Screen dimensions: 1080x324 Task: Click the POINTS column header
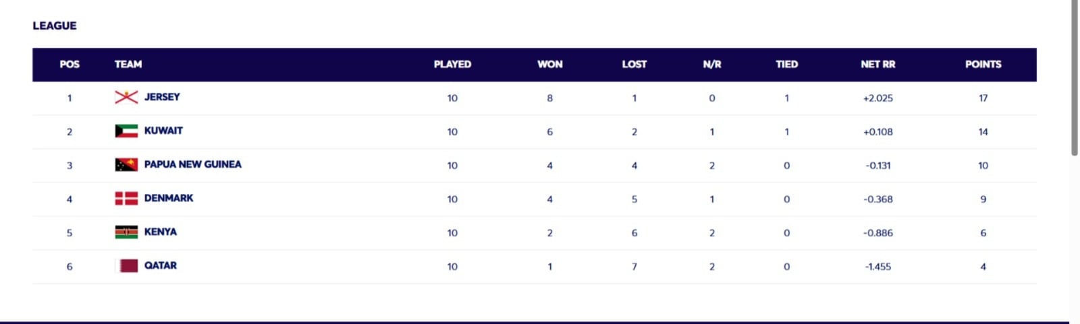pyautogui.click(x=983, y=64)
